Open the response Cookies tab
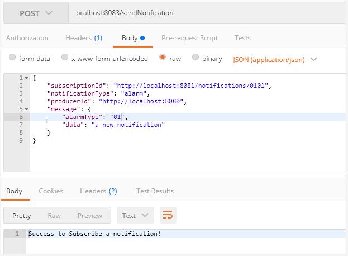Screen dimensions: 348x256 (51, 191)
